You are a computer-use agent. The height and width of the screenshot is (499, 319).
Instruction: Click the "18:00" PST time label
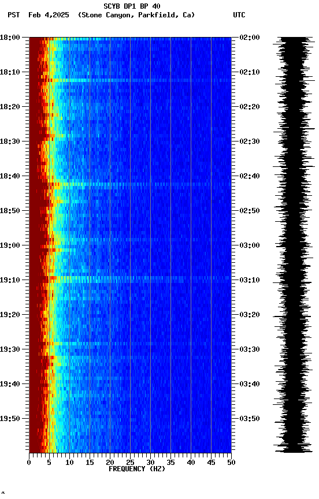click(x=10, y=38)
